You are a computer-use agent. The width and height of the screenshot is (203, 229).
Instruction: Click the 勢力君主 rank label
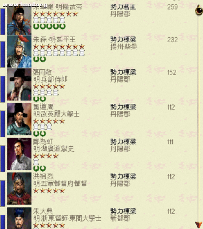point(123,7)
